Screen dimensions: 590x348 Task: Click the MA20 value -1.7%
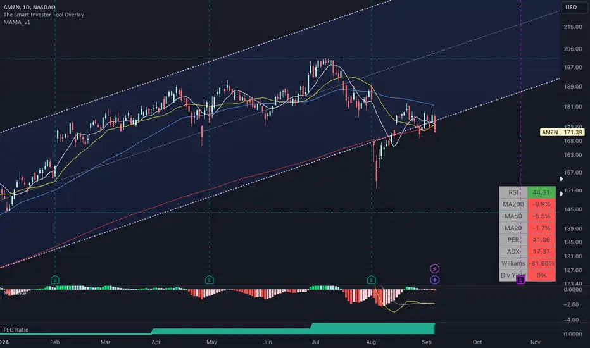(541, 228)
